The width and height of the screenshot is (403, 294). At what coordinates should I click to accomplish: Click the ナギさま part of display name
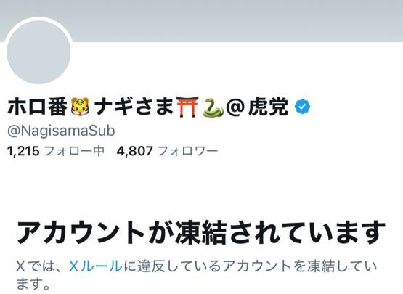[x=134, y=107]
